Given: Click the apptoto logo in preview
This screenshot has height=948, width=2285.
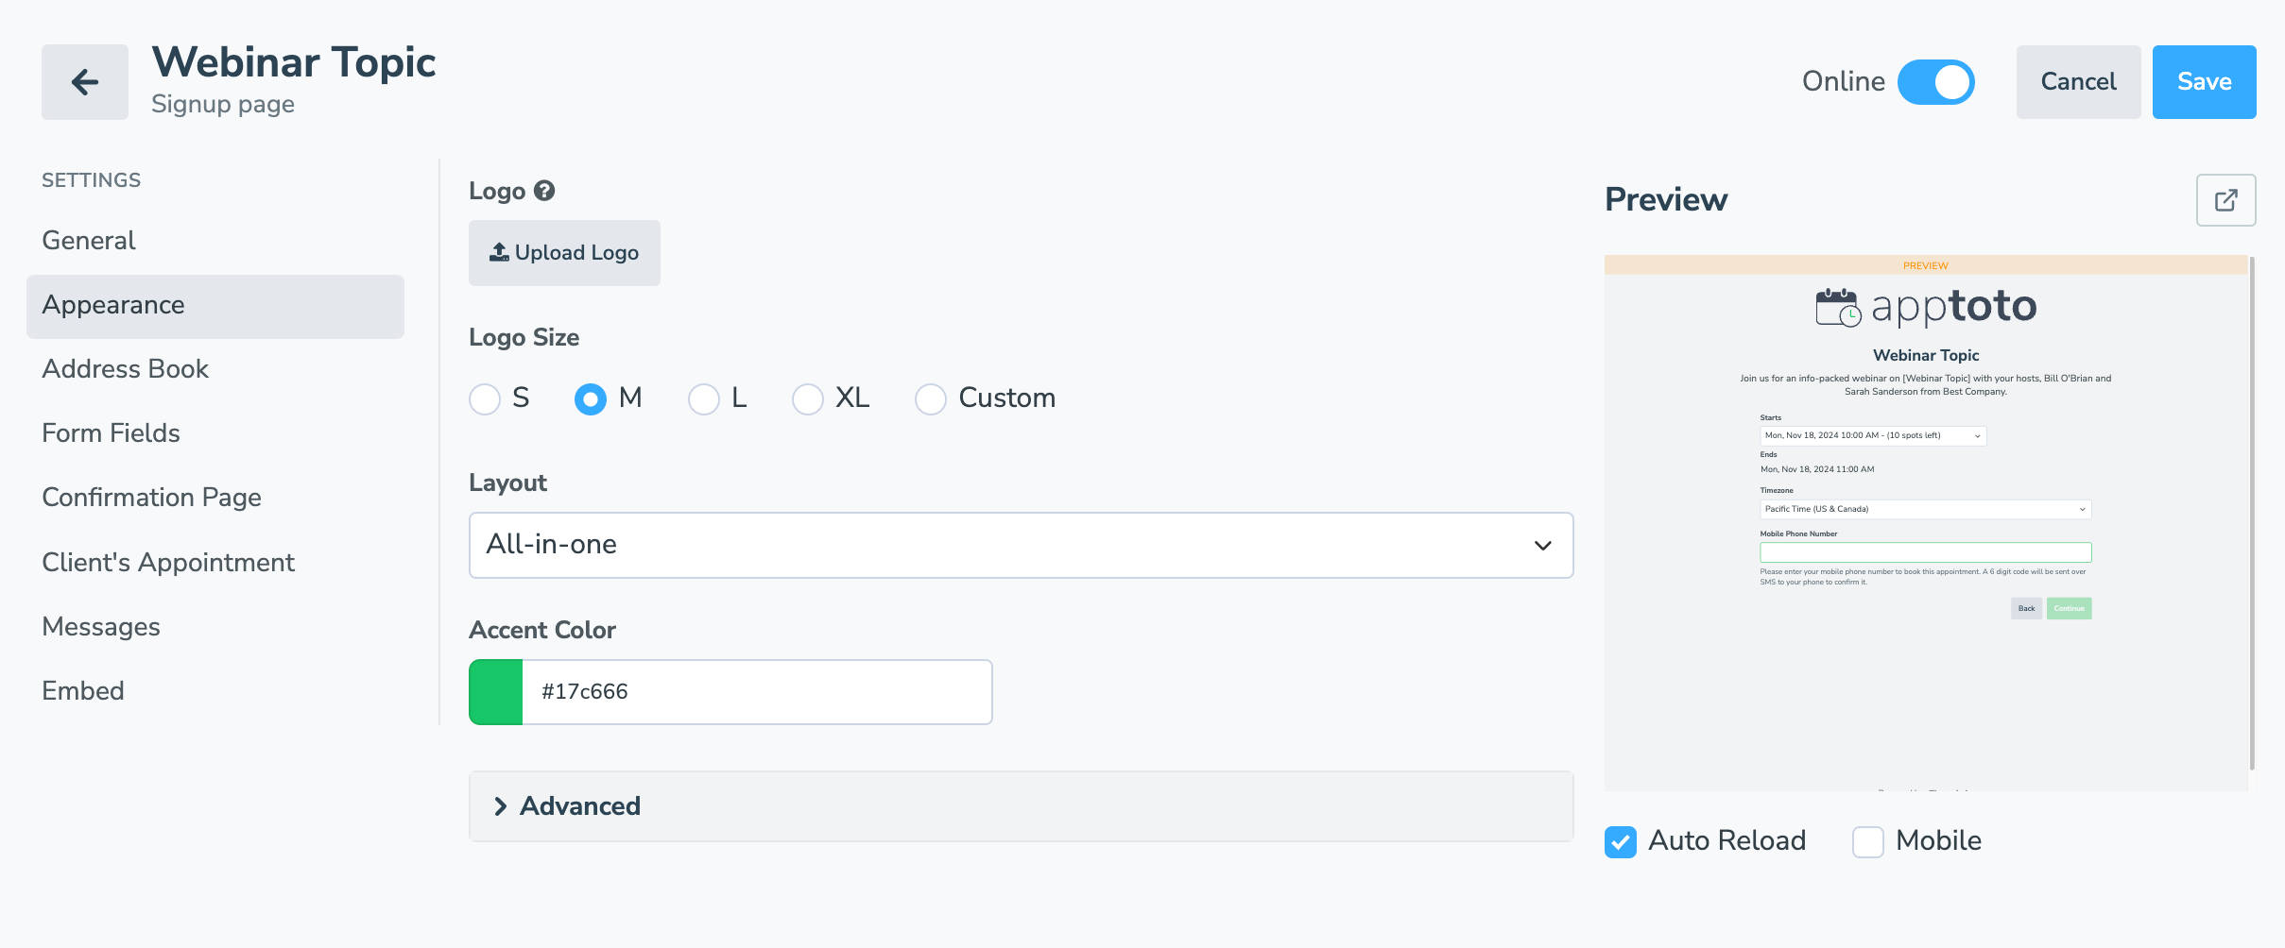Looking at the screenshot, I should click(x=1926, y=307).
